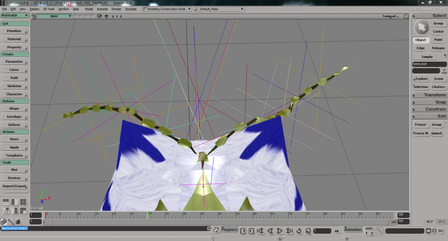Toggle auto key mode
Screen dimensions: 448x241
[369, 228]
